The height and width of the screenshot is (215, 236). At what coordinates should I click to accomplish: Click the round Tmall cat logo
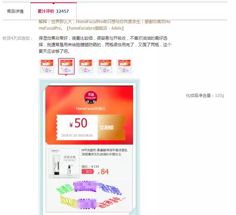point(91,98)
